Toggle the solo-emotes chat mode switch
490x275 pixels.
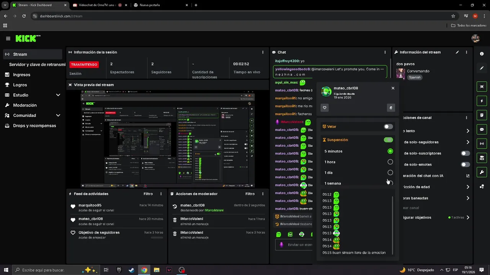click(465, 165)
